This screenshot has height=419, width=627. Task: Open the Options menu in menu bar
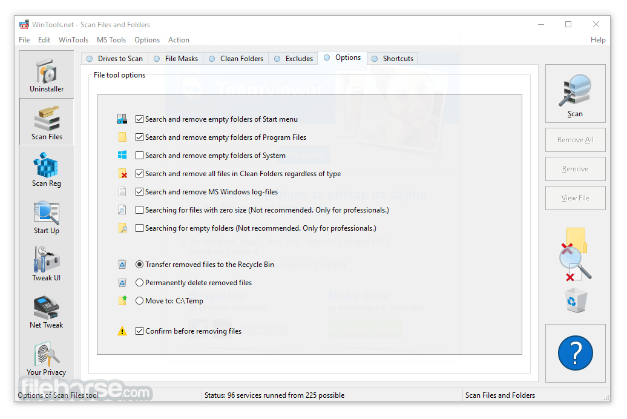(x=147, y=40)
